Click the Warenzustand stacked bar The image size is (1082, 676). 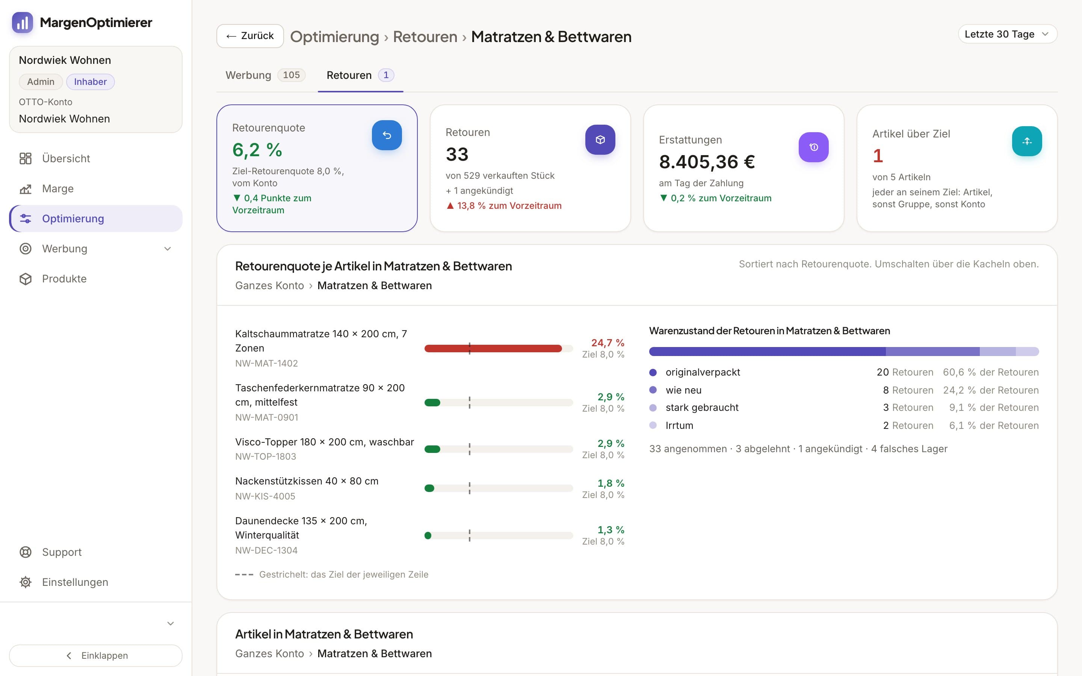click(x=844, y=352)
